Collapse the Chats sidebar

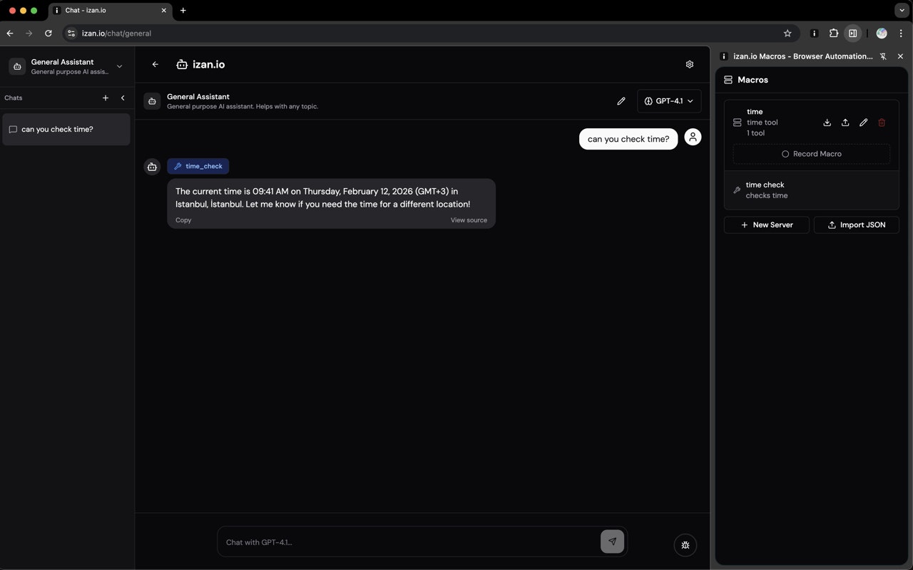pos(123,98)
